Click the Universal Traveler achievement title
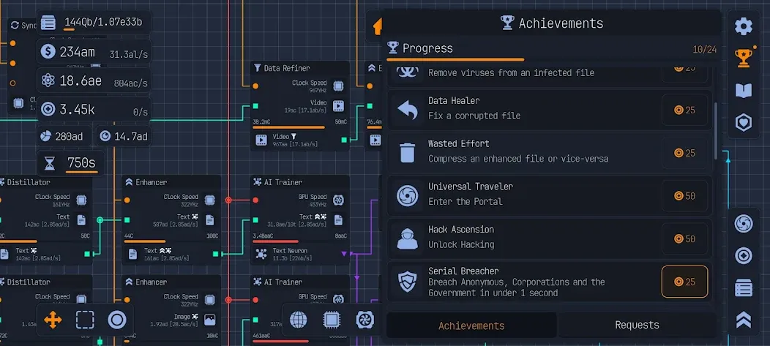 [471, 187]
